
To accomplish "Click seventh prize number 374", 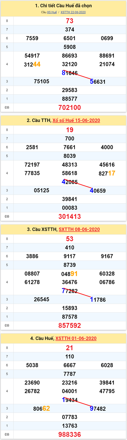I will (x=70, y=29).
